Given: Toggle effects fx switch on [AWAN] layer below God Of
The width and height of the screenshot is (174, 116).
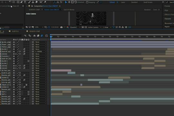Looking at the screenshot, I should tap(20, 54).
